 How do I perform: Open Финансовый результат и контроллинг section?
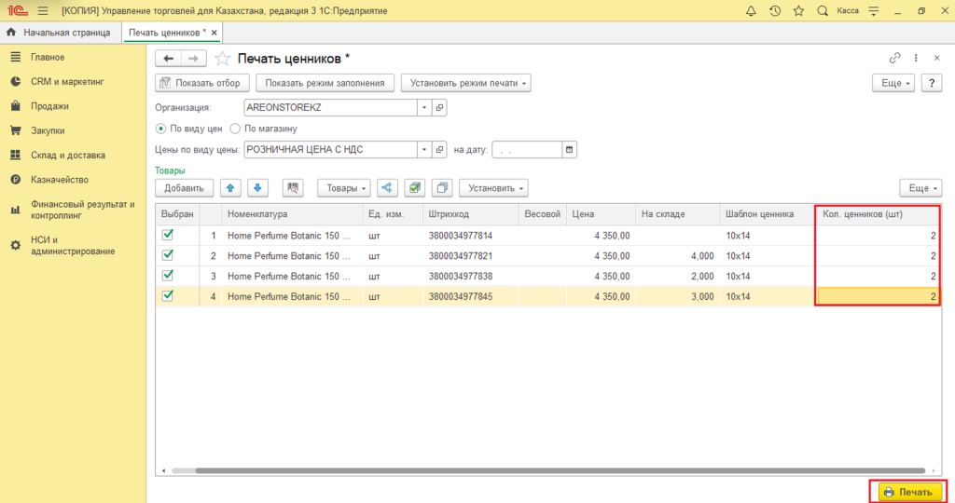tap(82, 210)
